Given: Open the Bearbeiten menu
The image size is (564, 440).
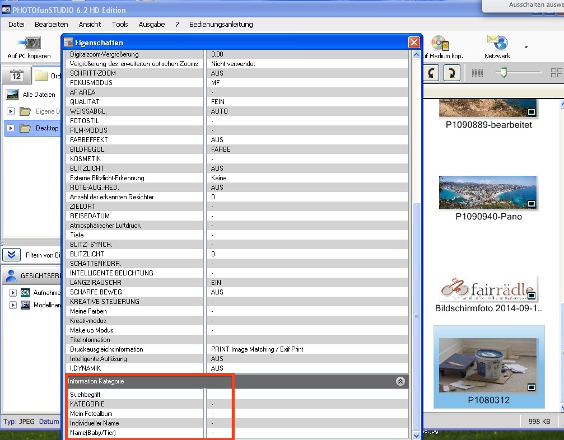Looking at the screenshot, I should (52, 25).
